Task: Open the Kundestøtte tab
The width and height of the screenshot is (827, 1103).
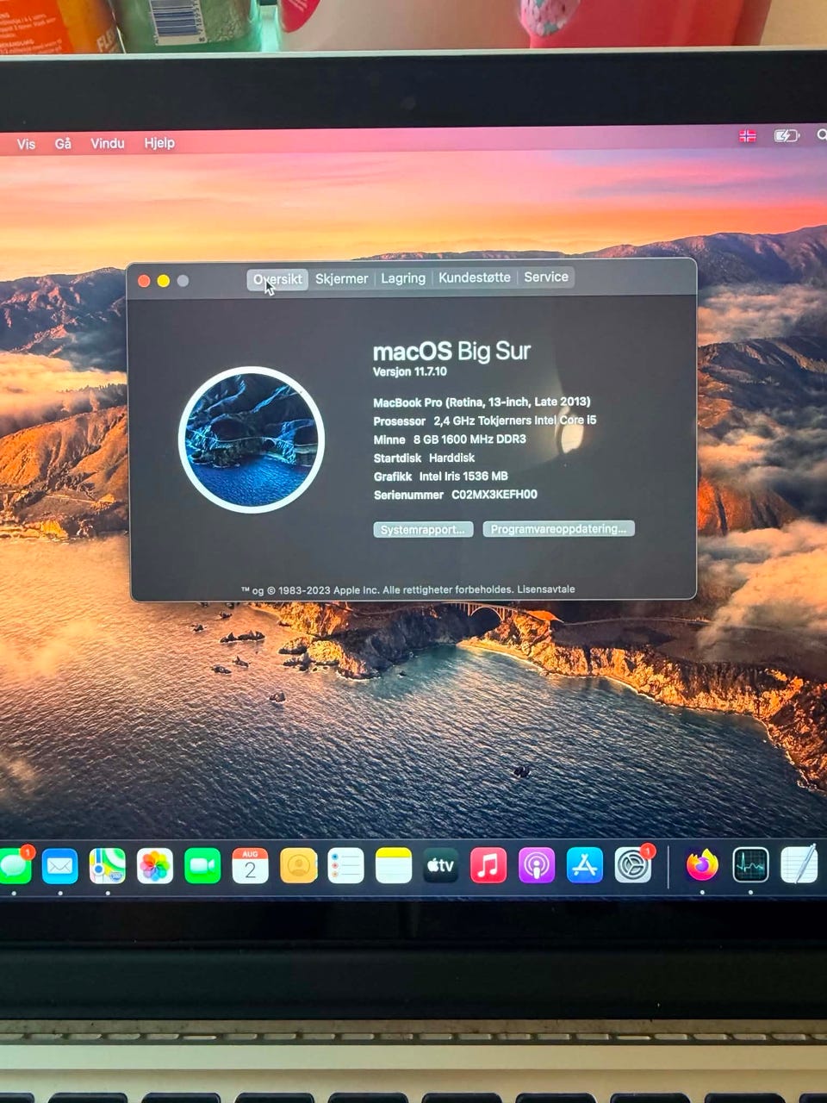Action: [x=475, y=277]
